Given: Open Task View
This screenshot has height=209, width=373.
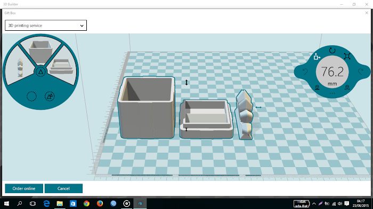Looking at the screenshot, I should 33,203.
